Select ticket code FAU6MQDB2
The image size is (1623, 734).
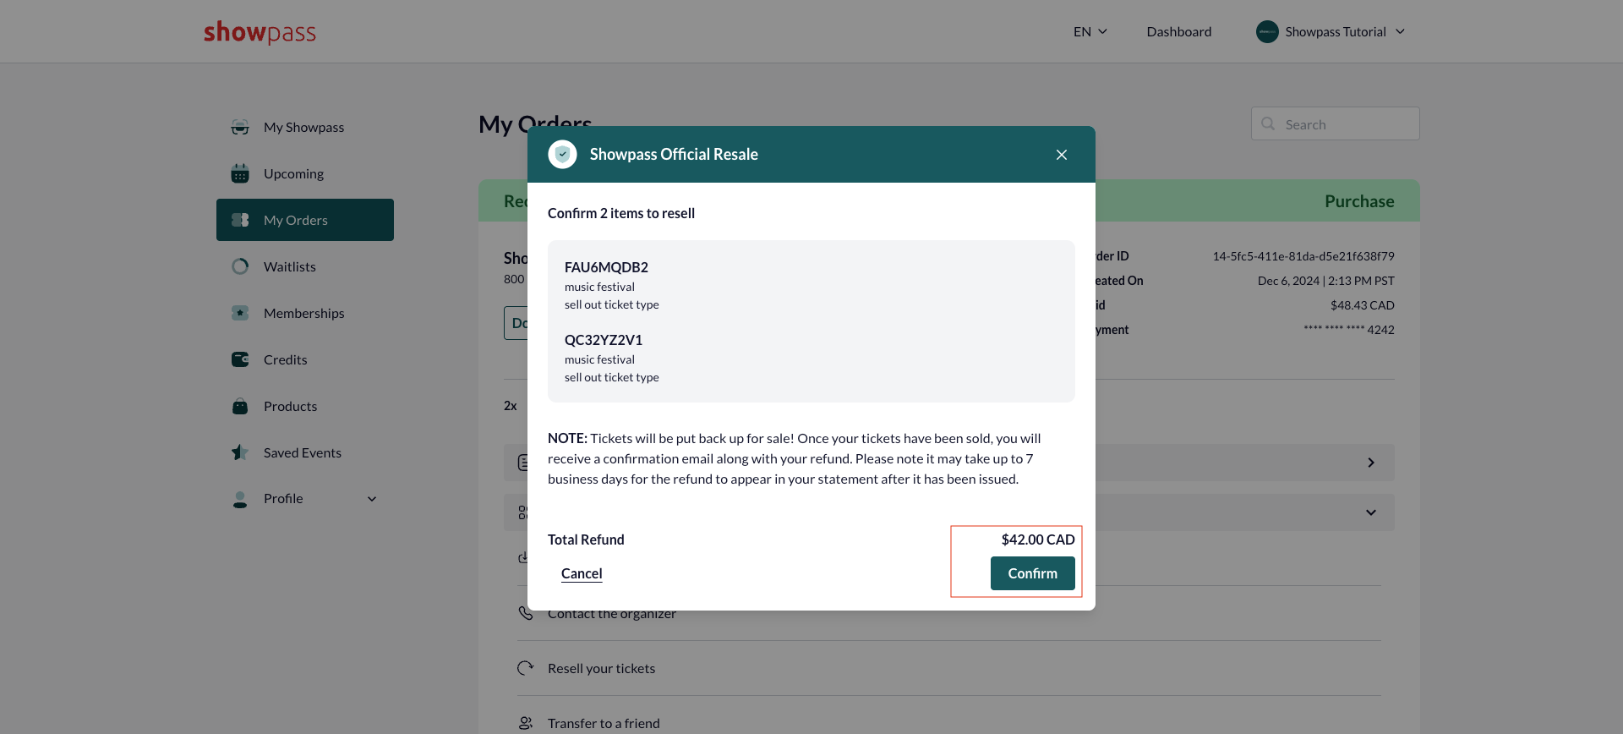tap(606, 267)
